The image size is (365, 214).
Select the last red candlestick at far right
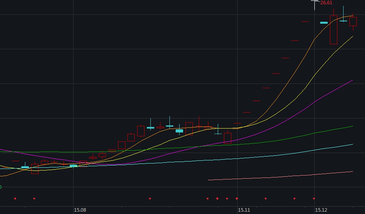click(x=353, y=21)
